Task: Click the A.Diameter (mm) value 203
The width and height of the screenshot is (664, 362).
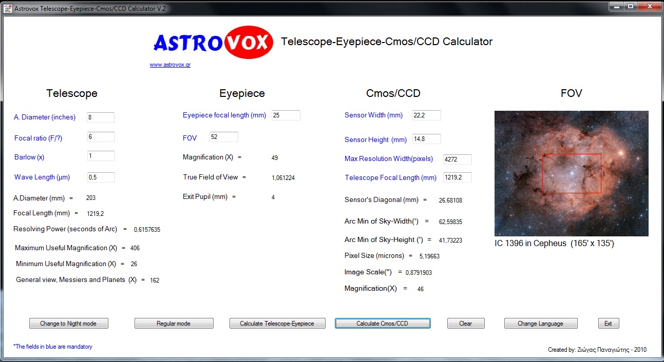Action: (x=91, y=198)
